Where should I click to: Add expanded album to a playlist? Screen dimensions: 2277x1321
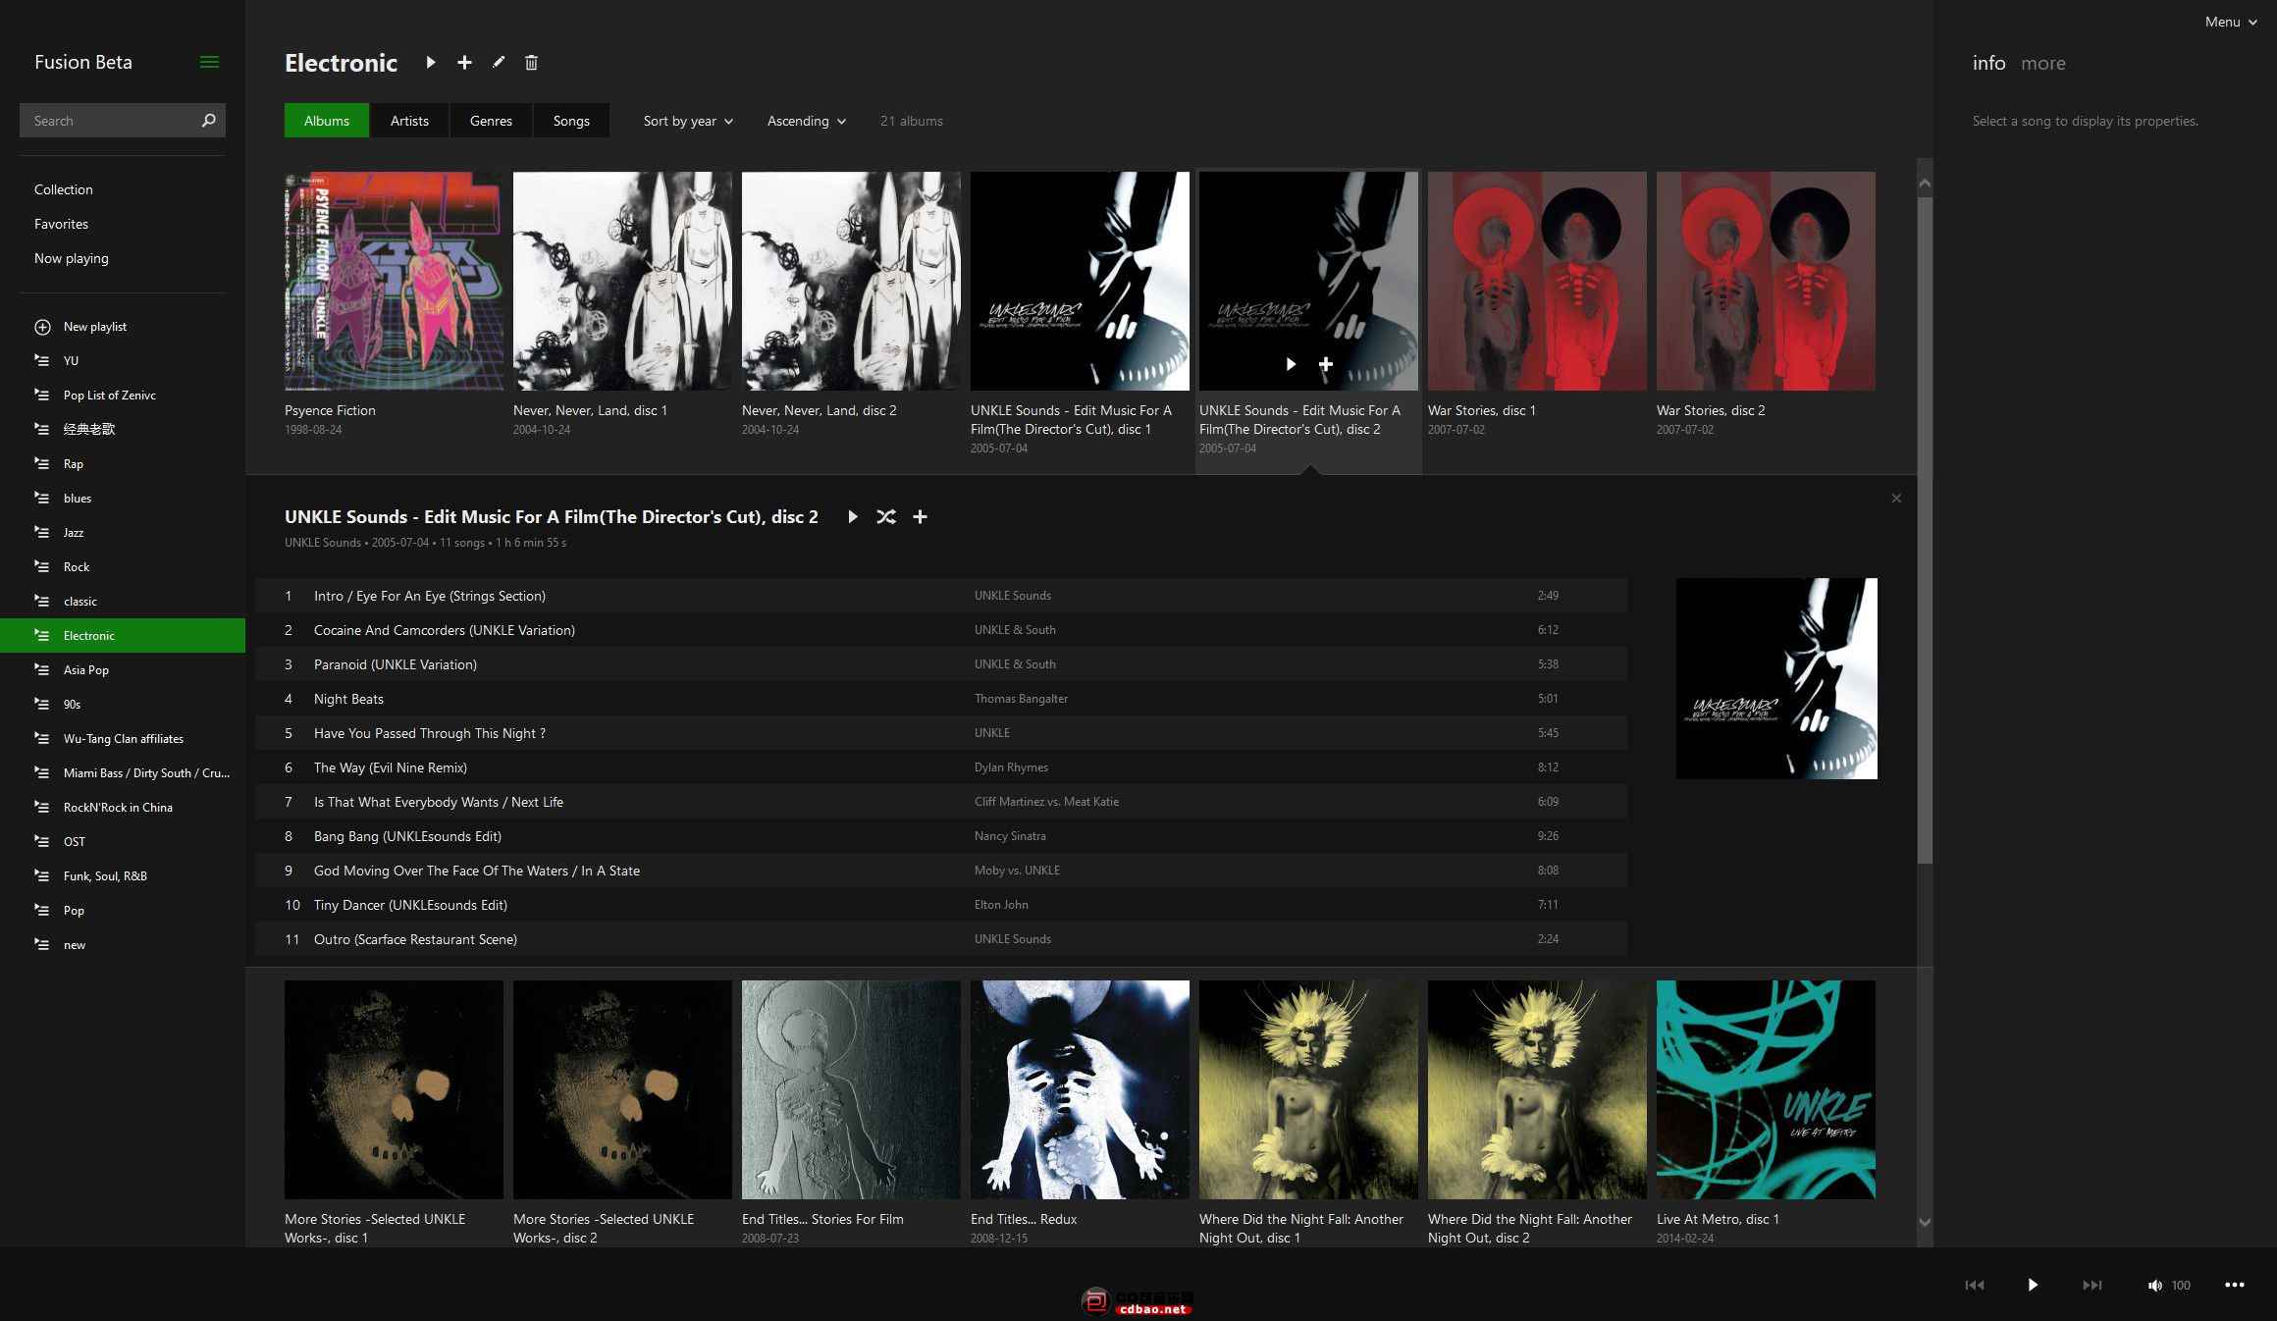(920, 516)
